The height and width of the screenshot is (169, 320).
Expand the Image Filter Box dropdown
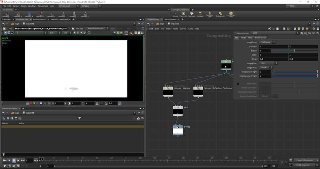pos(268,63)
